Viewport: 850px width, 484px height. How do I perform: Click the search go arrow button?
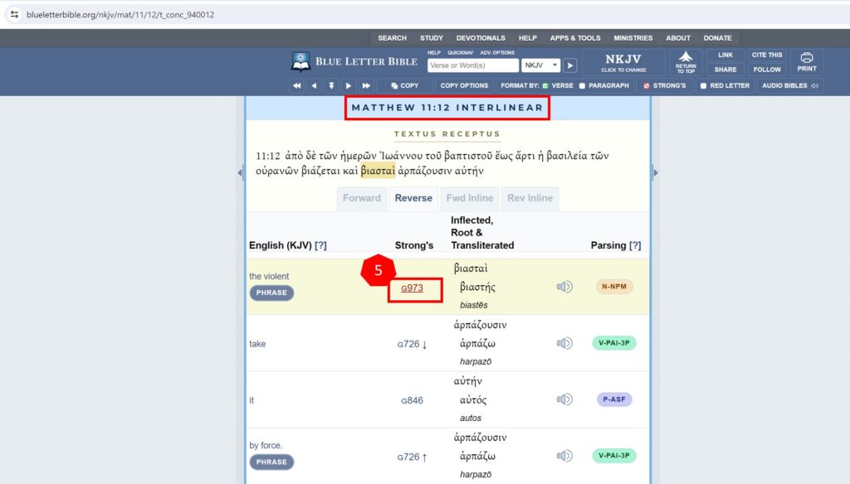(570, 65)
